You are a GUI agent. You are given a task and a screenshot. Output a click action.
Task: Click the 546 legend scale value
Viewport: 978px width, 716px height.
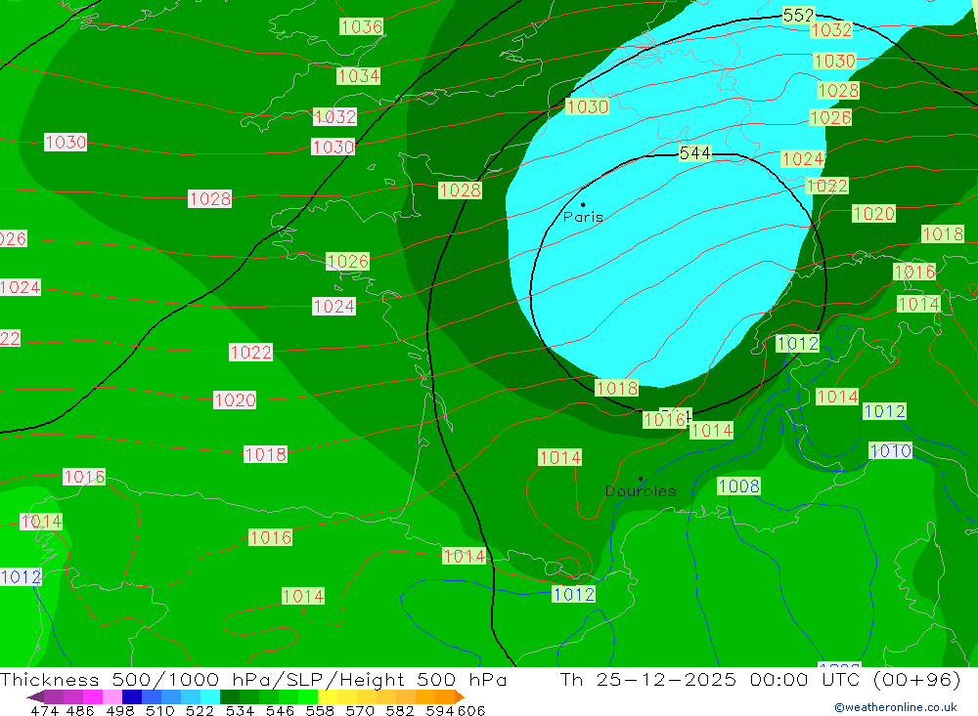coord(280,710)
